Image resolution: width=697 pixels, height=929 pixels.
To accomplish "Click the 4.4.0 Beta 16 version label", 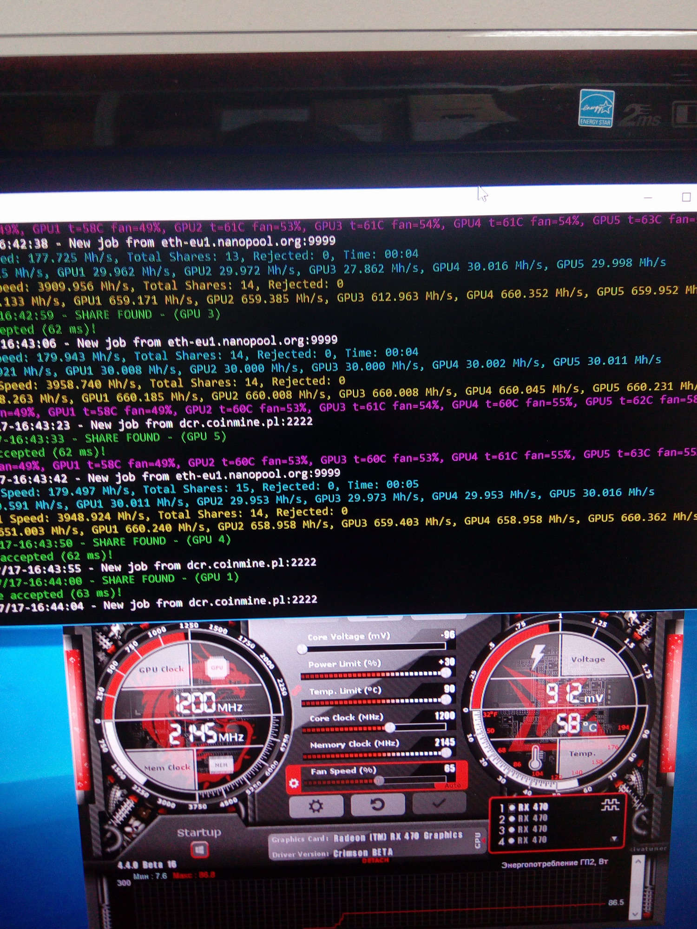I will (147, 864).
